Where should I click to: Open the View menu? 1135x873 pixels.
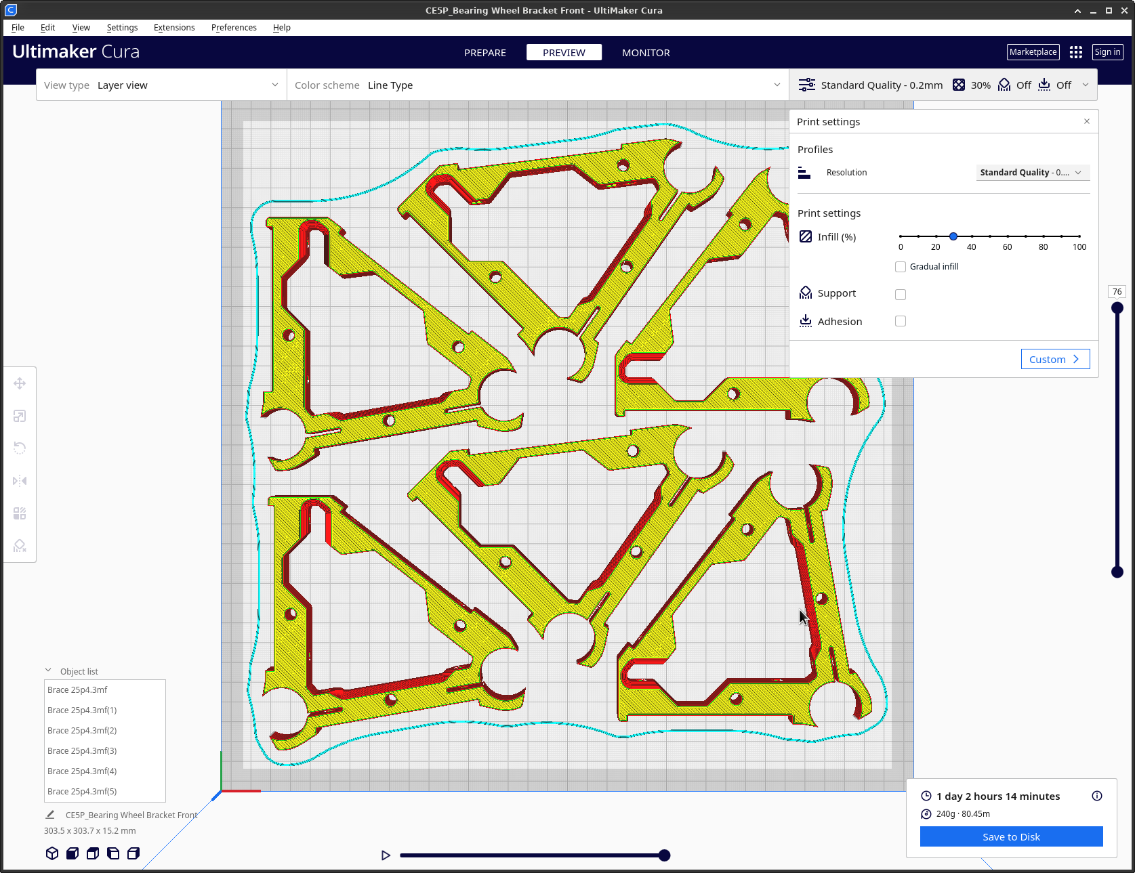[81, 28]
